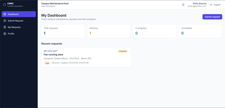This screenshot has width=225, height=108.
Task: Click the logout arrow icon
Action: point(211,5)
